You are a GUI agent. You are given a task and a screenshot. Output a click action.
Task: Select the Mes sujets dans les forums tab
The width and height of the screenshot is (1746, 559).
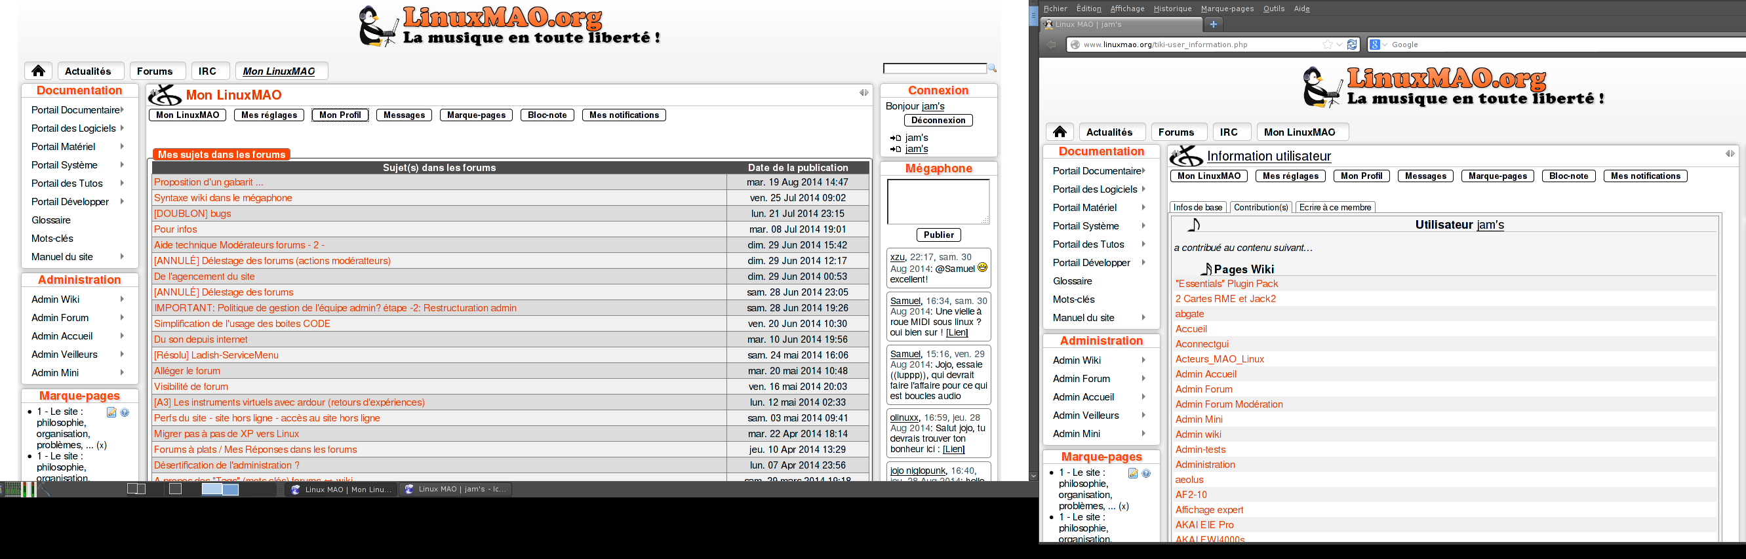pos(222,155)
